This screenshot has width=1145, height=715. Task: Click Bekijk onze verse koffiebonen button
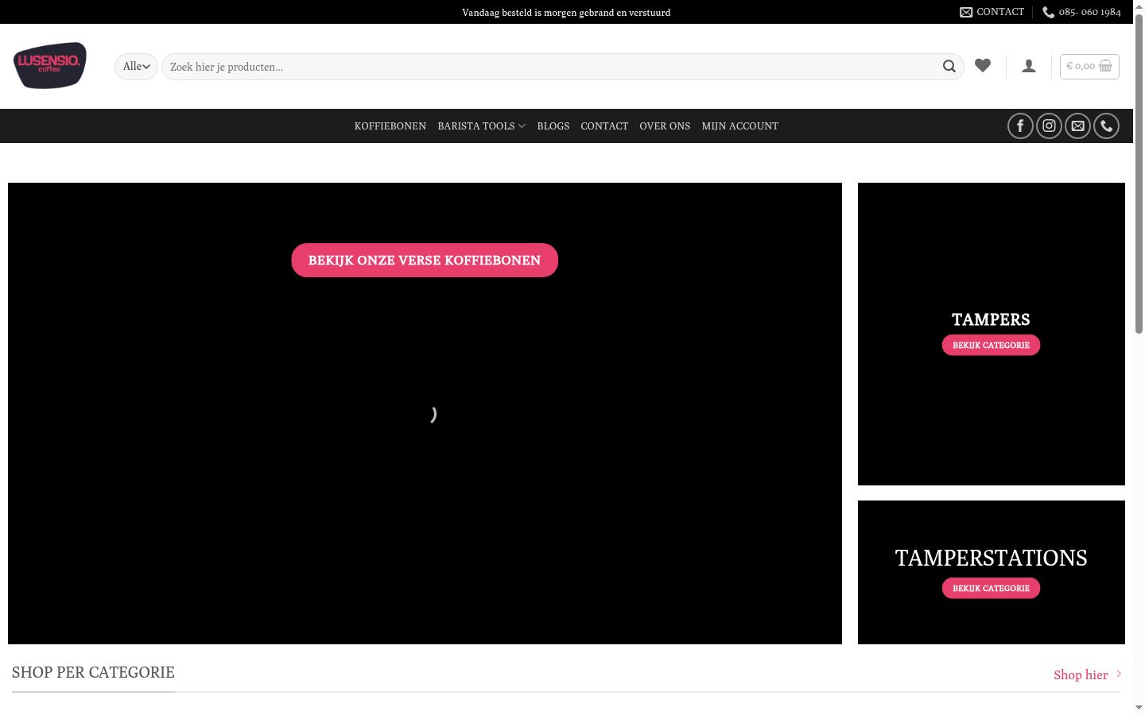click(425, 261)
